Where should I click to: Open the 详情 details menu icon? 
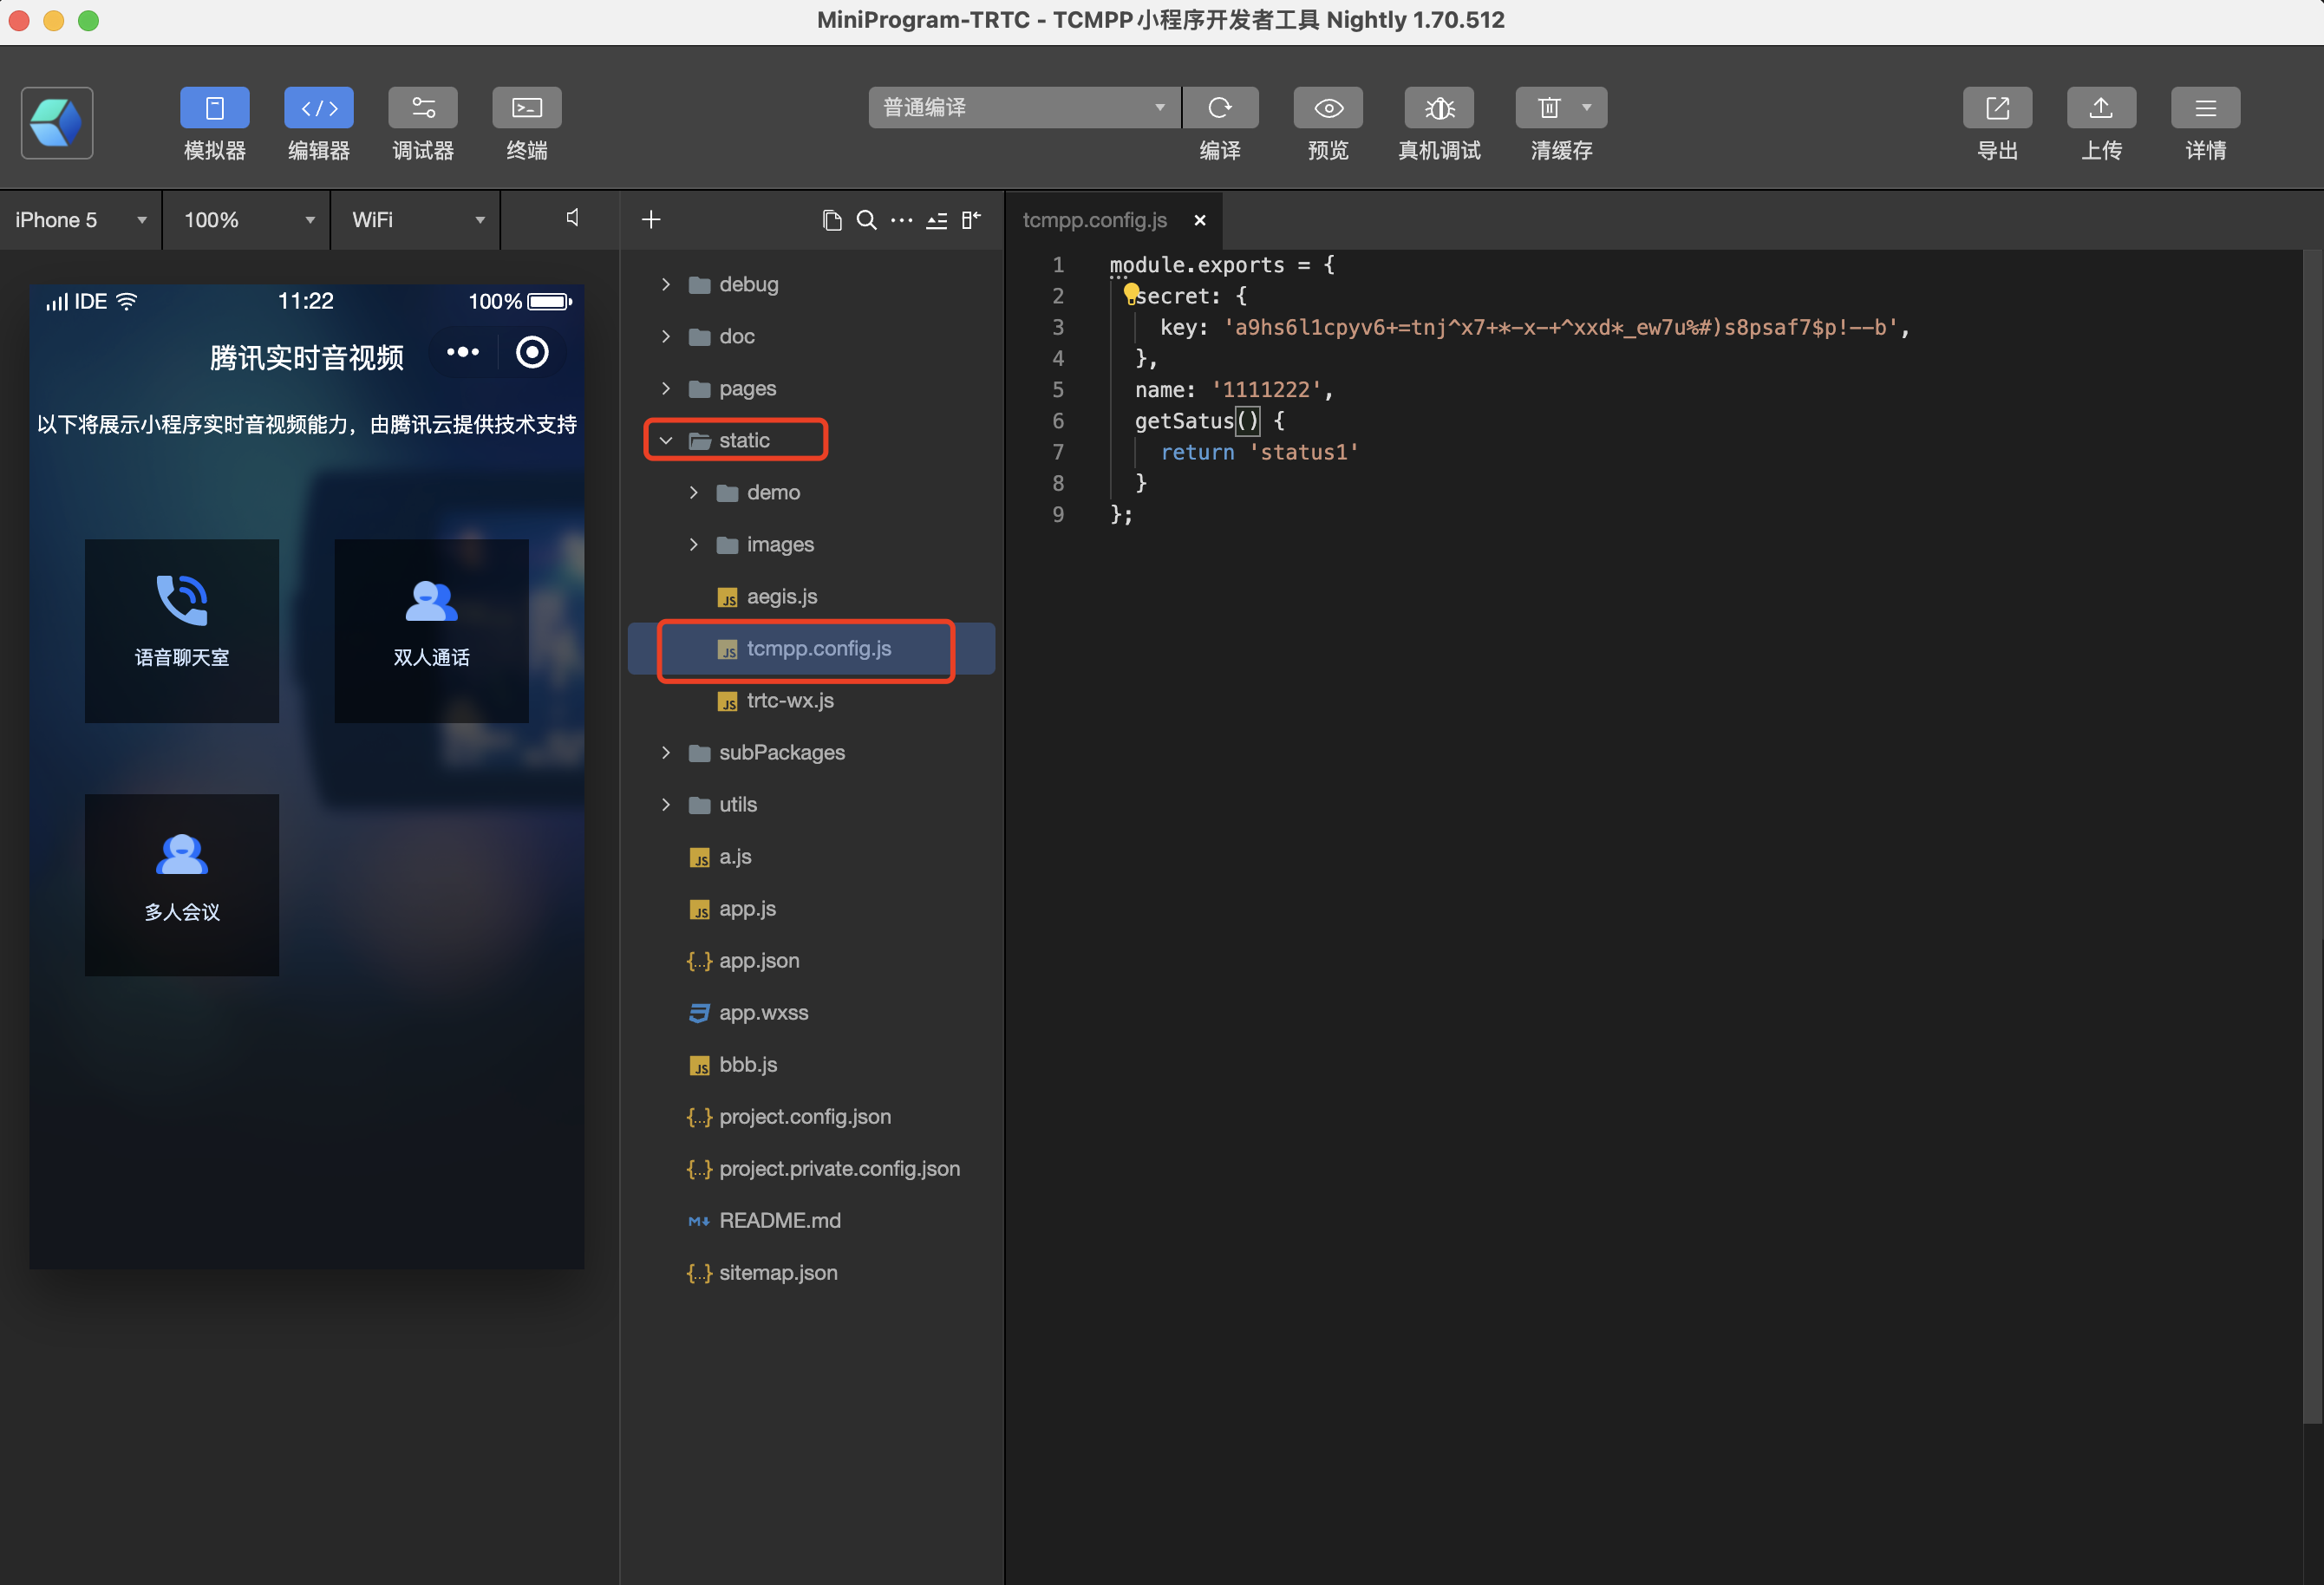2204,108
